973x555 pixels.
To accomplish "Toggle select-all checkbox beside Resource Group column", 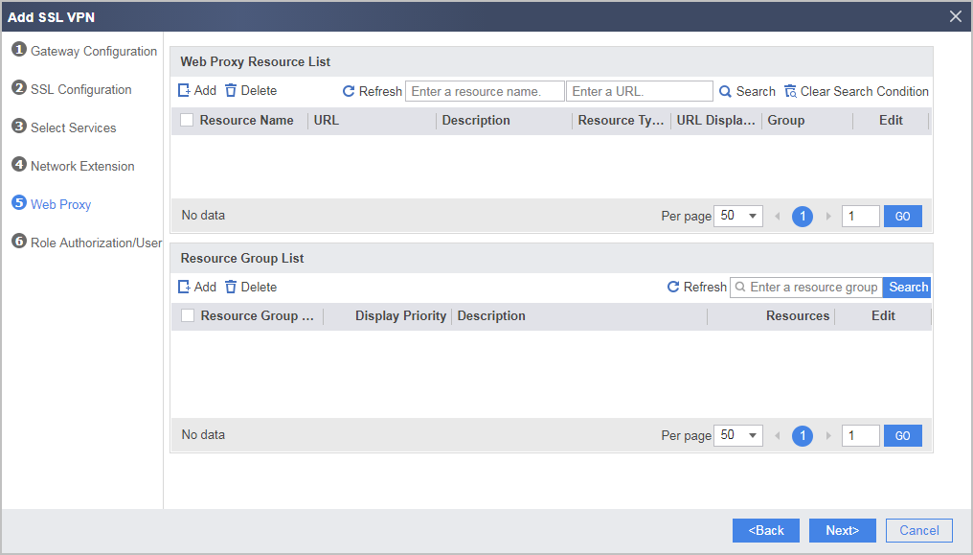I will click(188, 315).
